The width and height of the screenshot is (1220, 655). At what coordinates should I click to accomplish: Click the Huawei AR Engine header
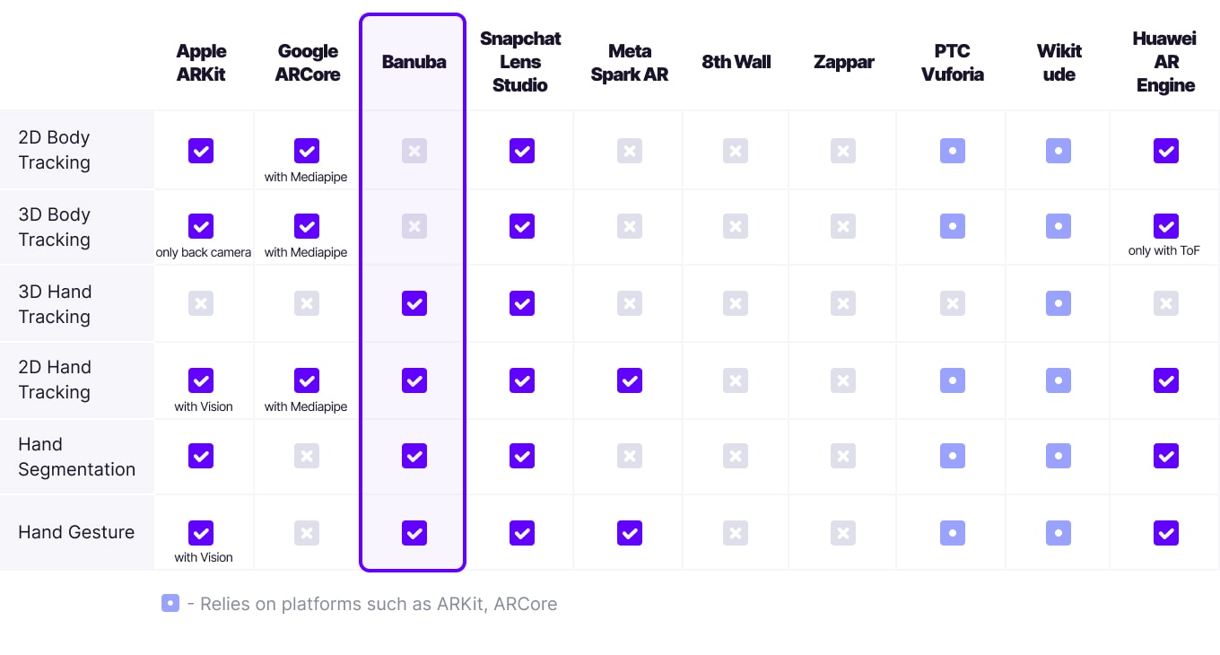point(1164,62)
